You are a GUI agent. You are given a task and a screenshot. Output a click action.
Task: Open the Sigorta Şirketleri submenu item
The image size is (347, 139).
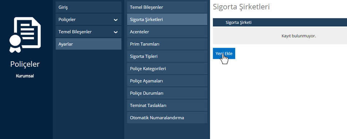pos(167,19)
